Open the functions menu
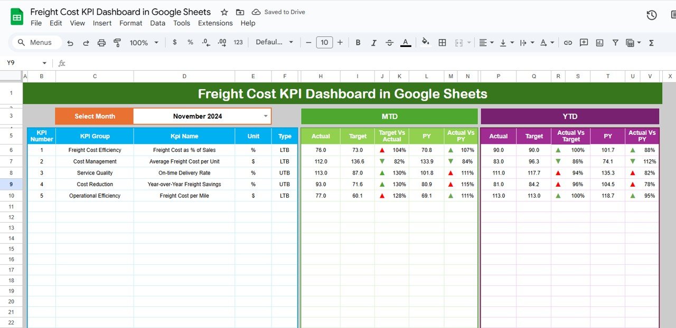Screen dimensions: 676x328 click(x=651, y=42)
